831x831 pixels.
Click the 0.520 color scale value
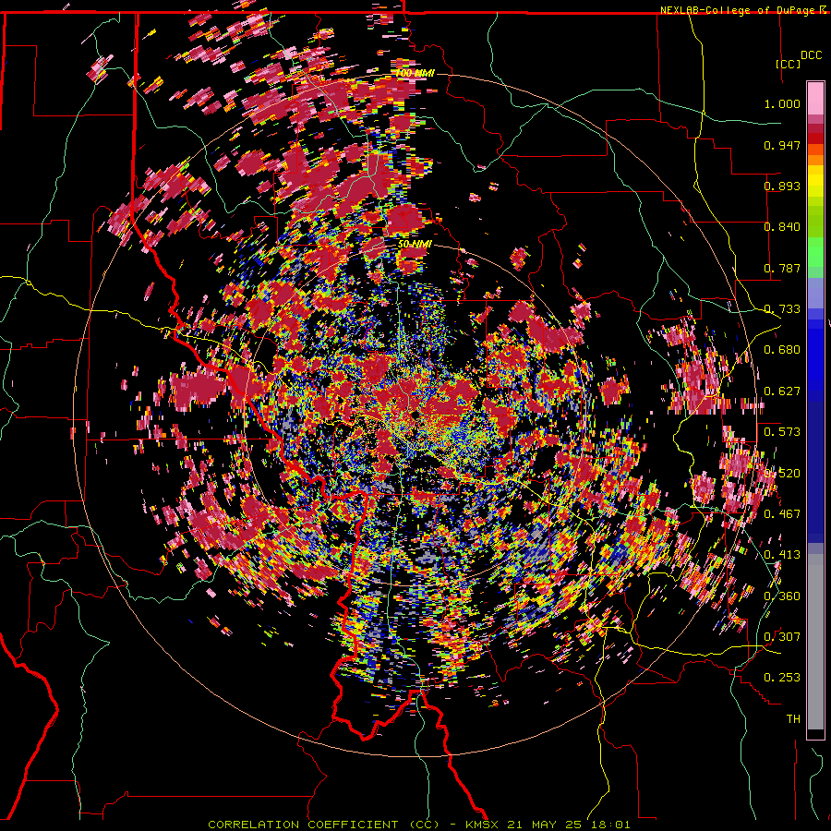coord(782,473)
